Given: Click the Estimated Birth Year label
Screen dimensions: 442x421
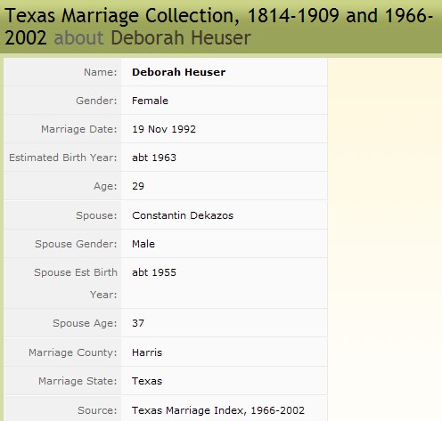Looking at the screenshot, I should tap(63, 158).
